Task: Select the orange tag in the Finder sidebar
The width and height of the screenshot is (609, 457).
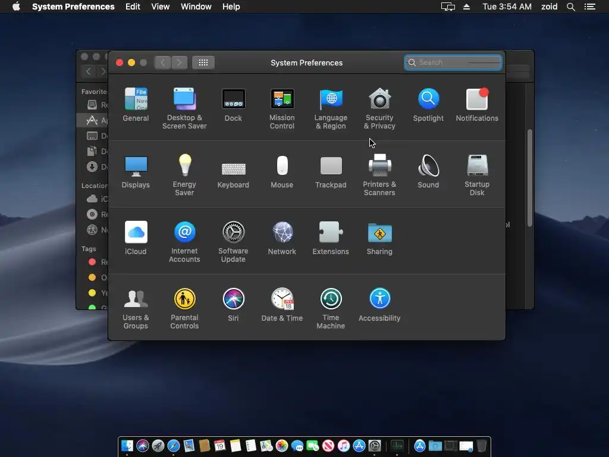Action: pos(92,277)
